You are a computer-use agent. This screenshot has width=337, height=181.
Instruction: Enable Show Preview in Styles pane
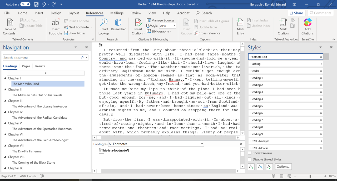(x=250, y=153)
